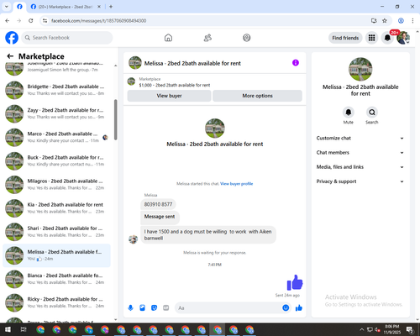This screenshot has width=420, height=336.
Task: Go to the Home feed icon
Action: (x=168, y=38)
